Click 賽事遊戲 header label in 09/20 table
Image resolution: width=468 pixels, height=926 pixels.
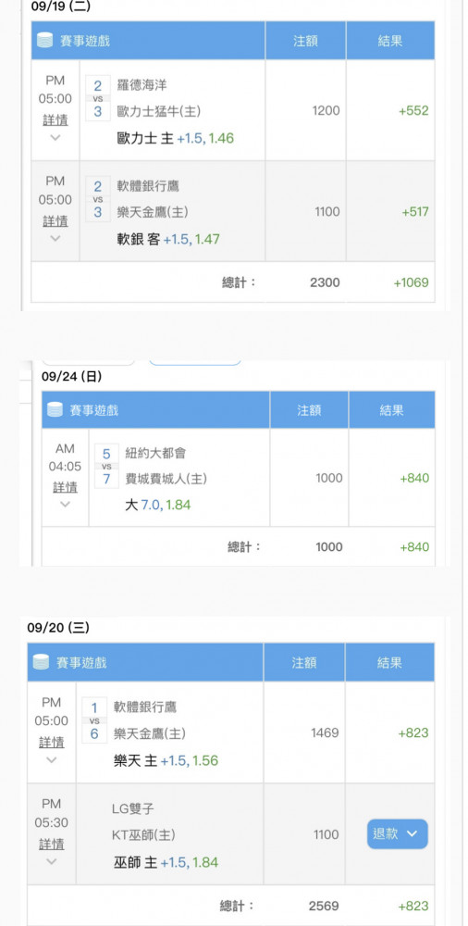pyautogui.click(x=81, y=663)
